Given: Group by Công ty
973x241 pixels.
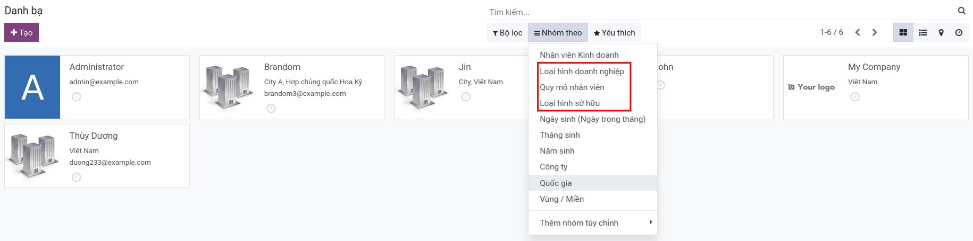Looking at the screenshot, I should (x=593, y=167).
